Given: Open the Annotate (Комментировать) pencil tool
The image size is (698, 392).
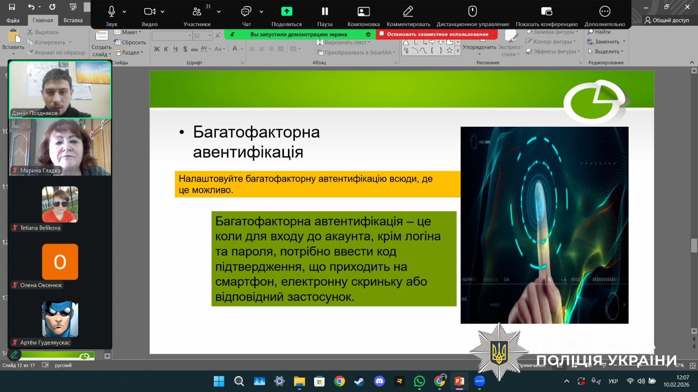Looking at the screenshot, I should coord(408,12).
